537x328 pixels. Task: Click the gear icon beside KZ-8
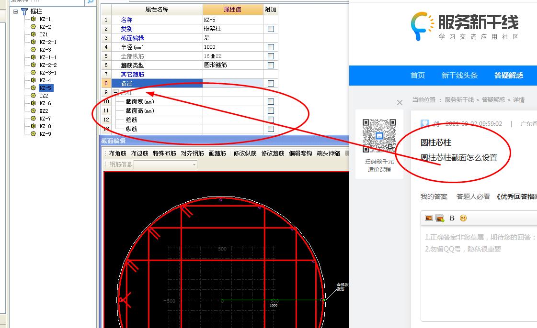coord(33,126)
